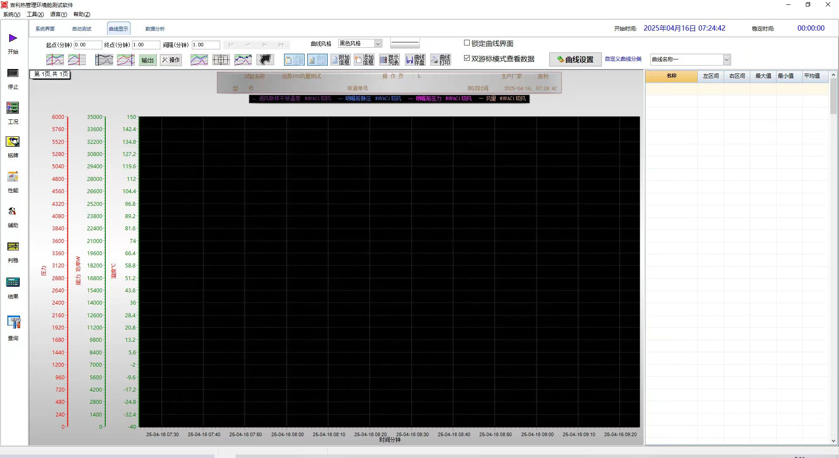Toggle the grid lines chart icon
Image resolution: width=839 pixels, height=458 pixels.
point(221,60)
